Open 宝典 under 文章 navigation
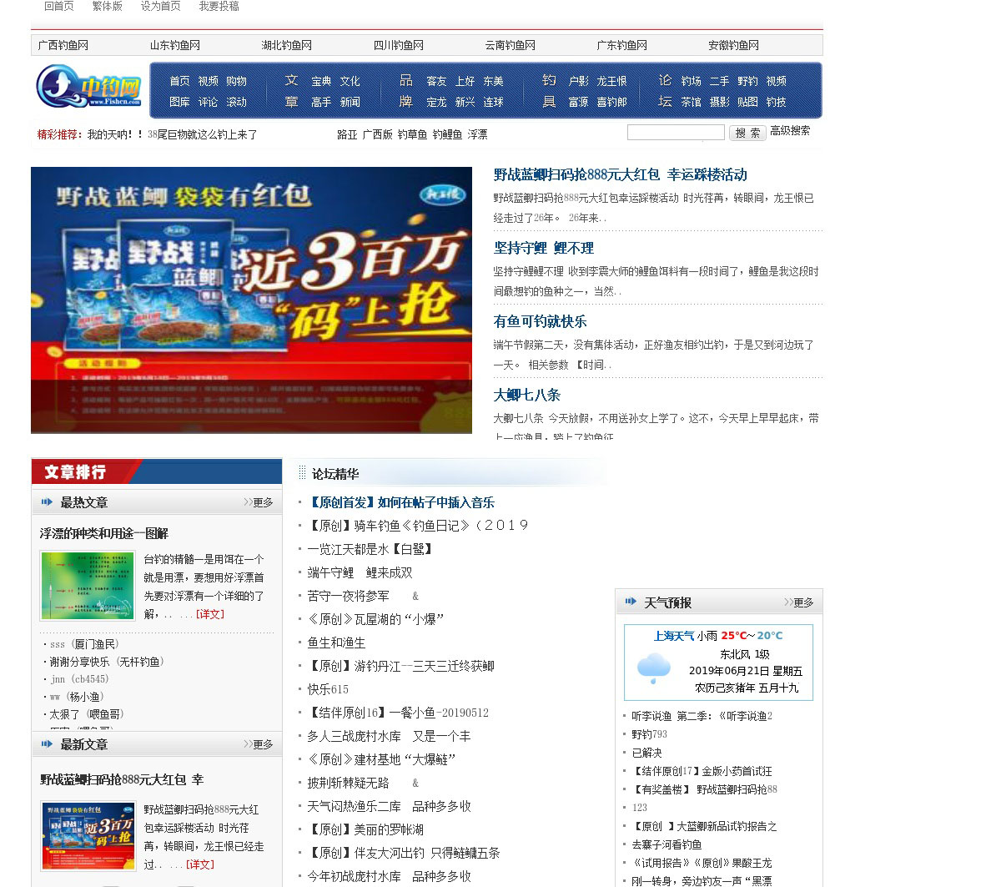 point(321,81)
